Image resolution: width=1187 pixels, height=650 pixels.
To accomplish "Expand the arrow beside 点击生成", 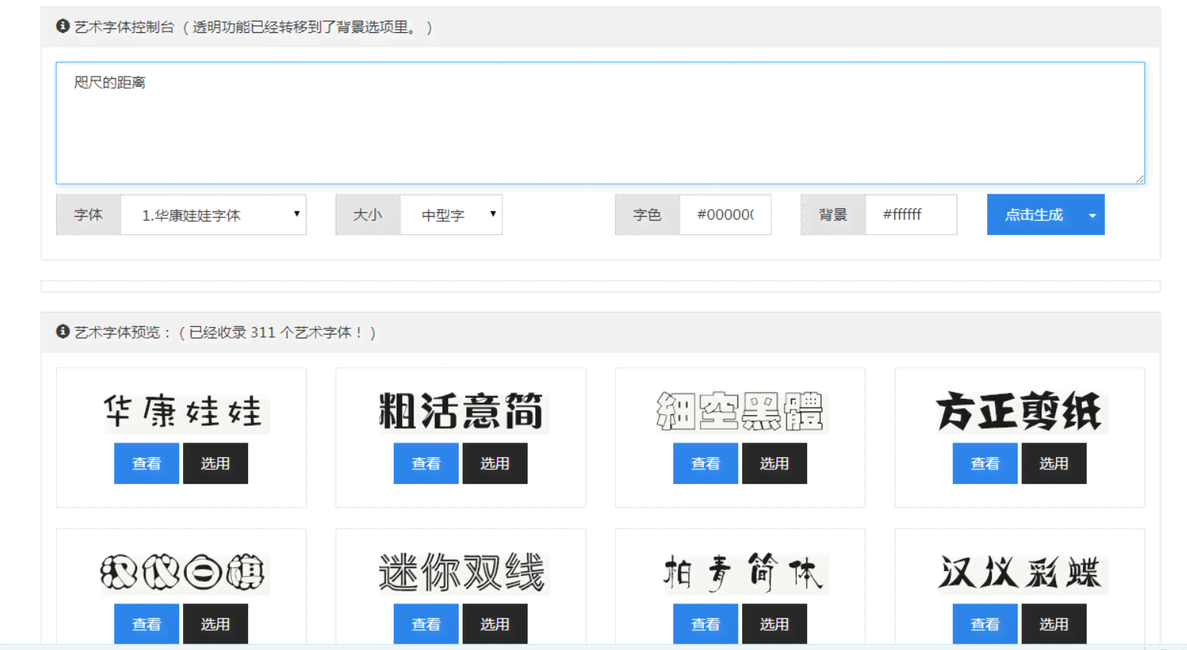I will pyautogui.click(x=1093, y=215).
